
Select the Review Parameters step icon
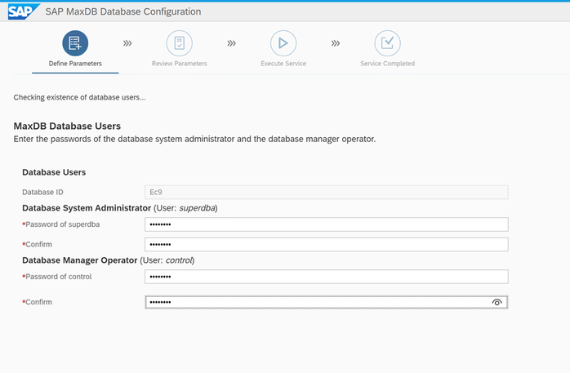click(179, 43)
